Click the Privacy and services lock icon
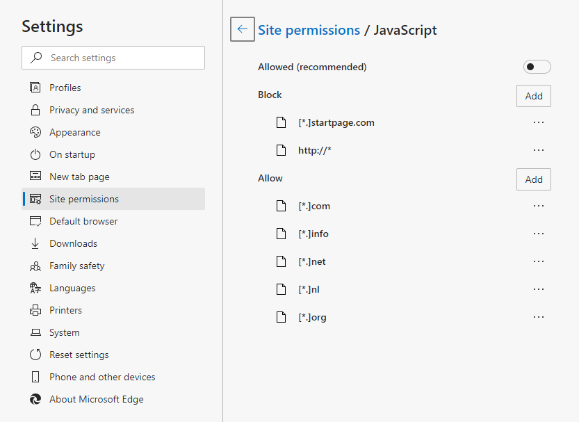The image size is (579, 422). [35, 110]
